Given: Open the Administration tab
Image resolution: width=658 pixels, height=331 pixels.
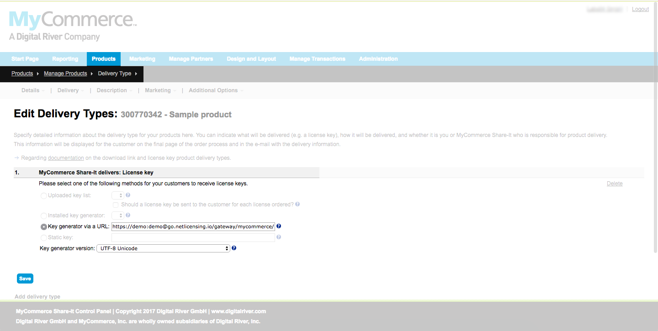Looking at the screenshot, I should 378,59.
